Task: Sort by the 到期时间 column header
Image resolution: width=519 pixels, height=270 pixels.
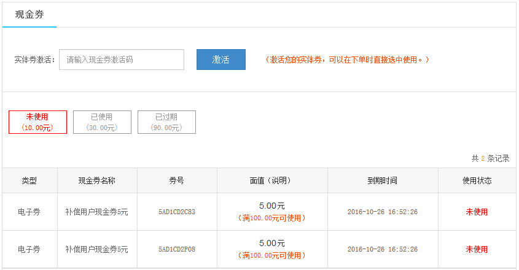Action: point(383,180)
